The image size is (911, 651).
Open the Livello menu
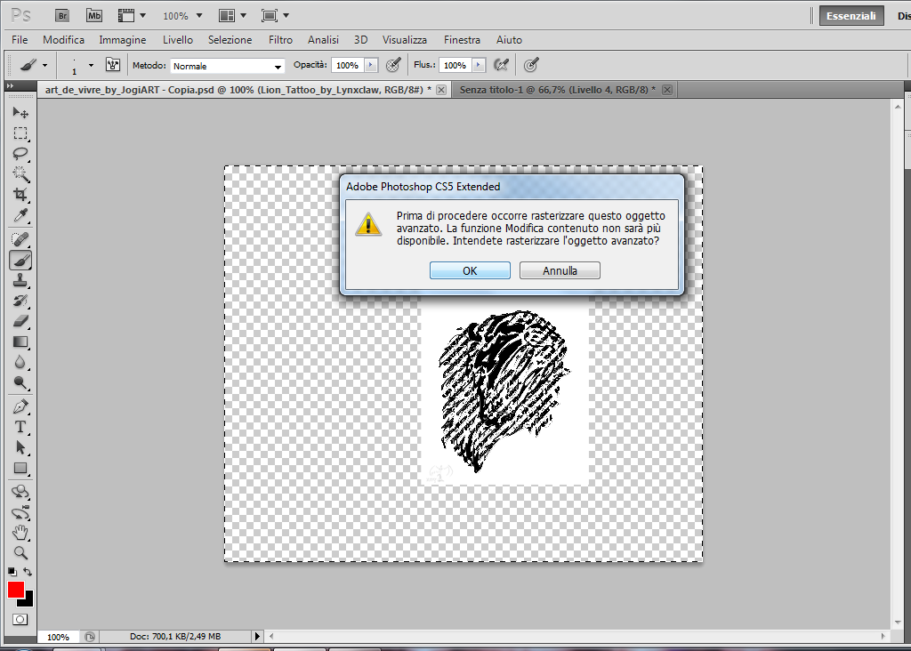[178, 39]
